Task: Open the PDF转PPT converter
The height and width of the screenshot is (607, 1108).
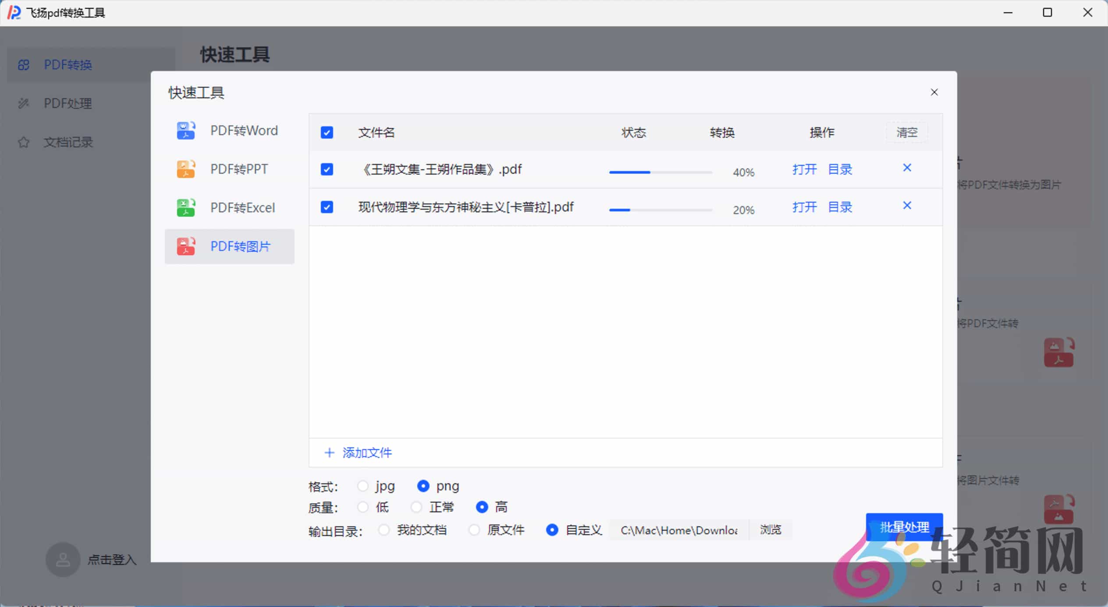Action: [x=238, y=168]
